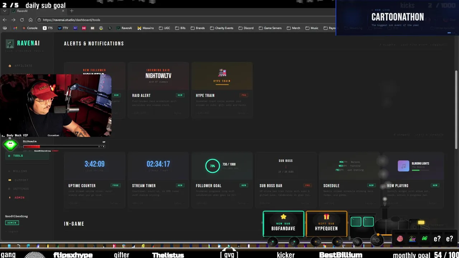Expand the Bills bookmarks folder

pos(180,28)
